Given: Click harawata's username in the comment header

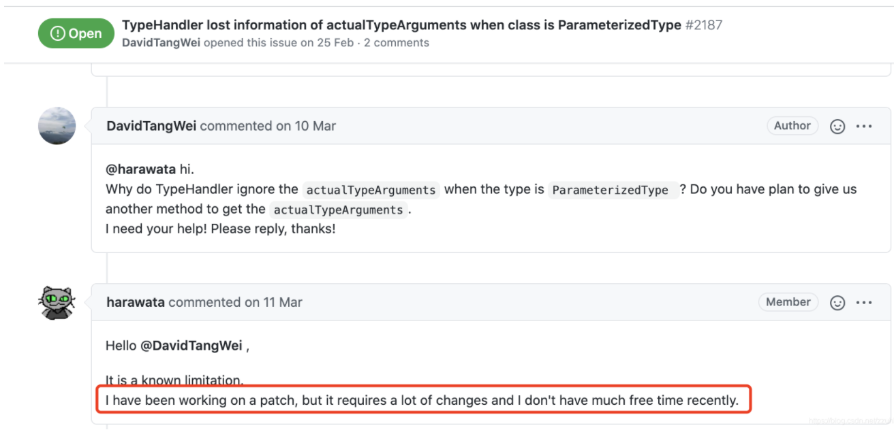Looking at the screenshot, I should click(136, 302).
